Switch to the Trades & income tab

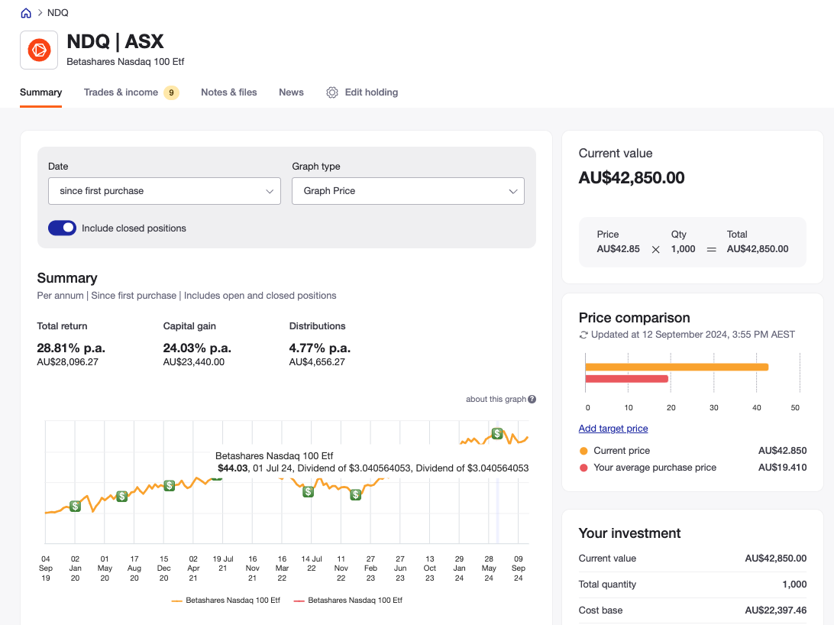click(x=121, y=92)
